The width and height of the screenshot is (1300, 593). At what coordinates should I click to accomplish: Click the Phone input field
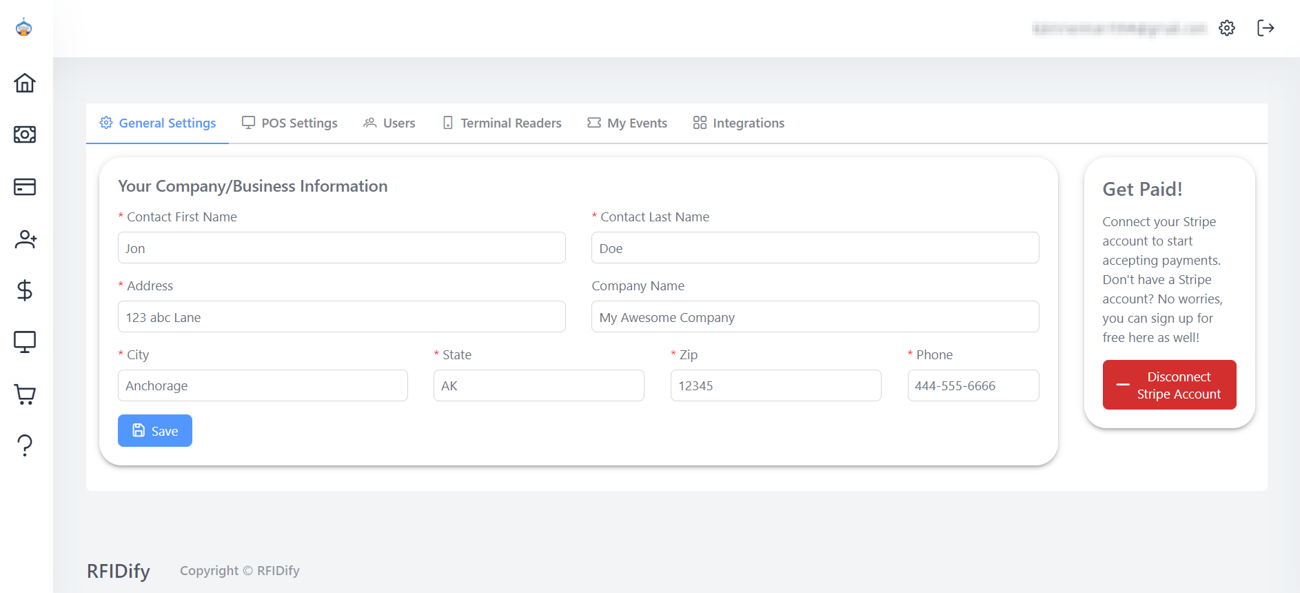point(973,385)
